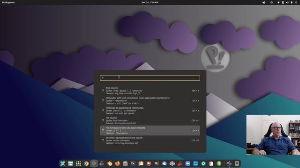Open the grey Files cabinet dock icon

coord(125,163)
